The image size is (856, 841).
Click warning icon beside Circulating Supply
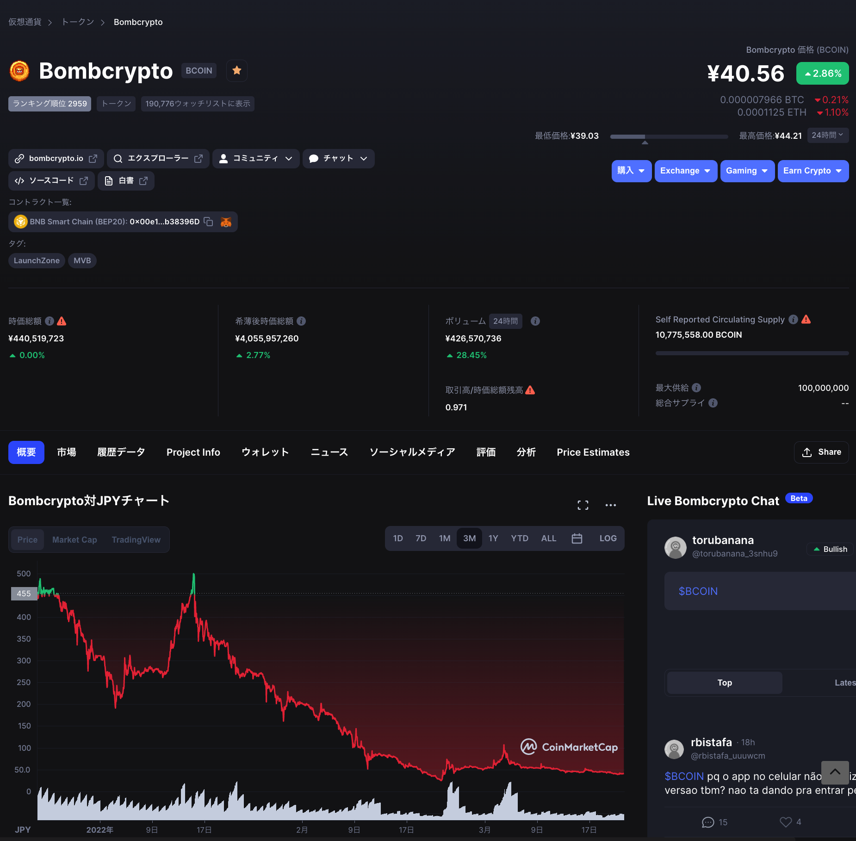[x=806, y=320]
